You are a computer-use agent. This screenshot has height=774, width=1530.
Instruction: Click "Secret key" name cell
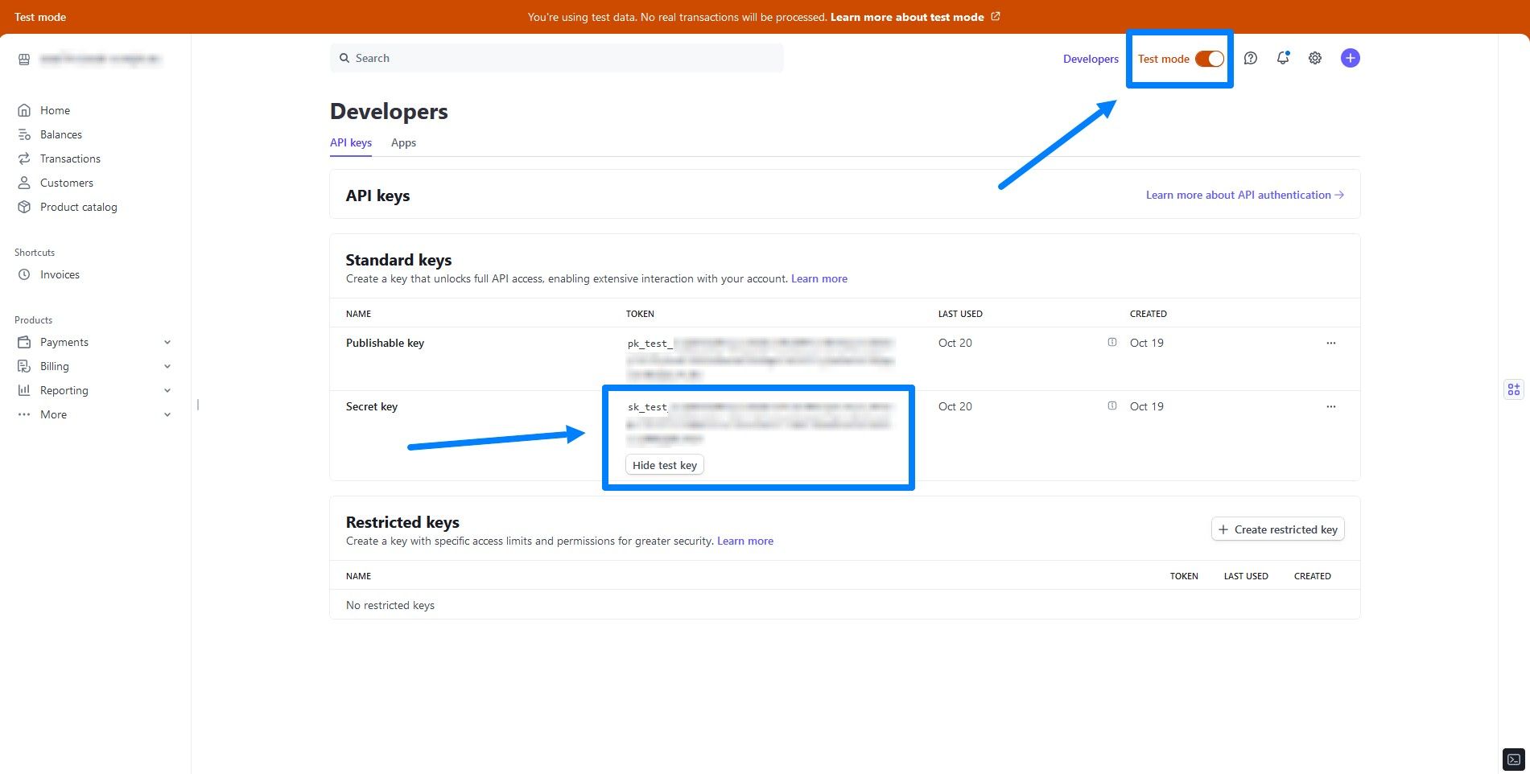click(x=372, y=406)
